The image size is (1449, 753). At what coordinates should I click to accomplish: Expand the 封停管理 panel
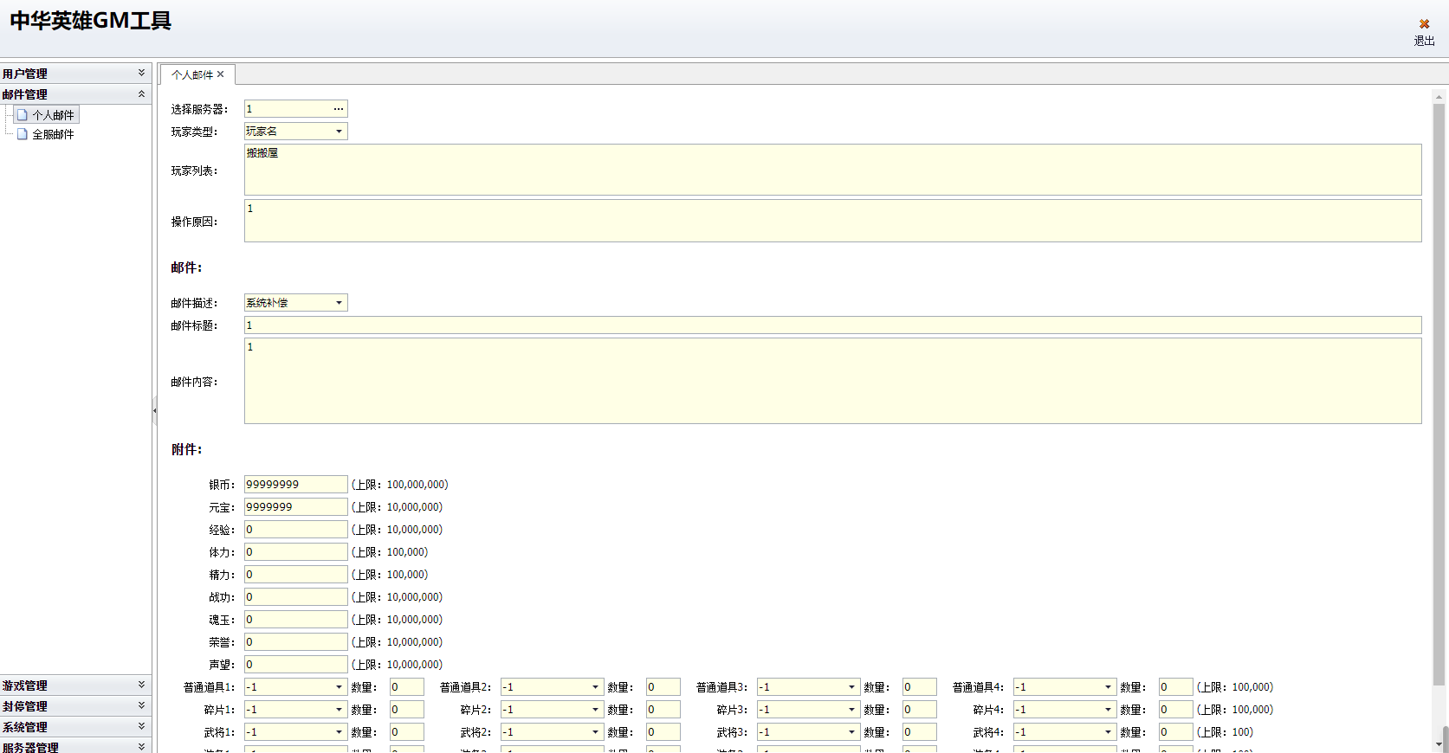tap(141, 706)
